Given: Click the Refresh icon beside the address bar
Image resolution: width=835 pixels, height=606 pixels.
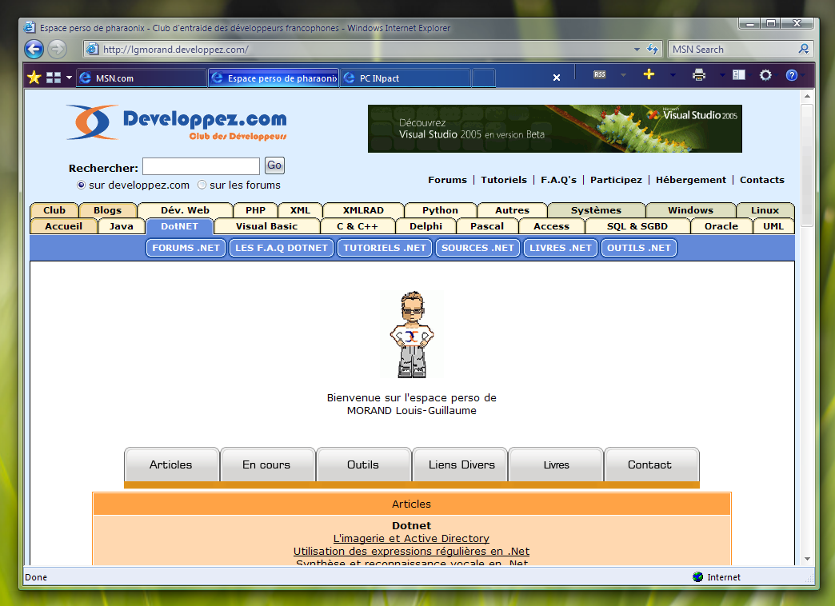Looking at the screenshot, I should pyautogui.click(x=653, y=50).
